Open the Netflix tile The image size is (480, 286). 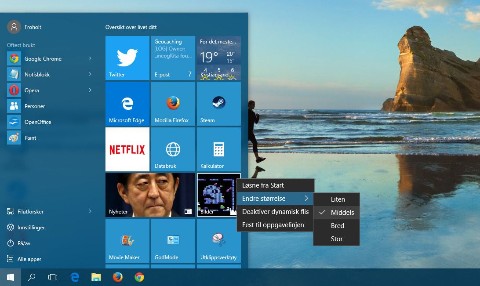[x=127, y=149]
